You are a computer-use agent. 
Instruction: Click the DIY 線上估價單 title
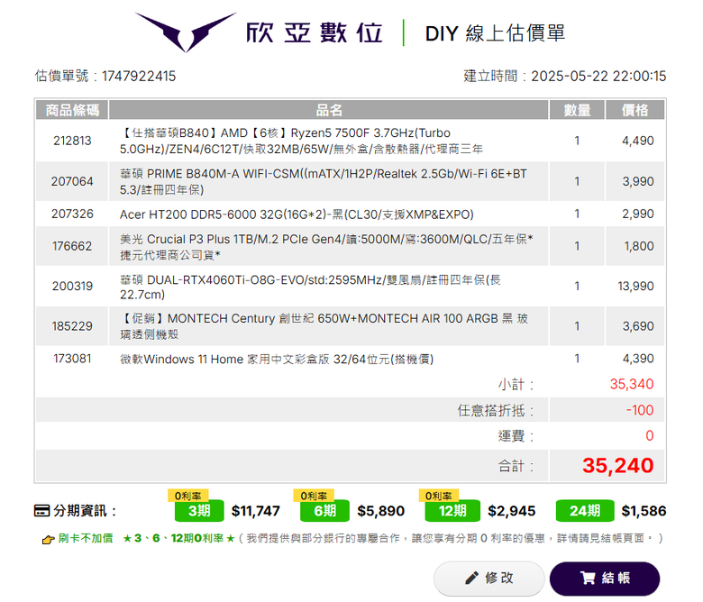tap(495, 33)
